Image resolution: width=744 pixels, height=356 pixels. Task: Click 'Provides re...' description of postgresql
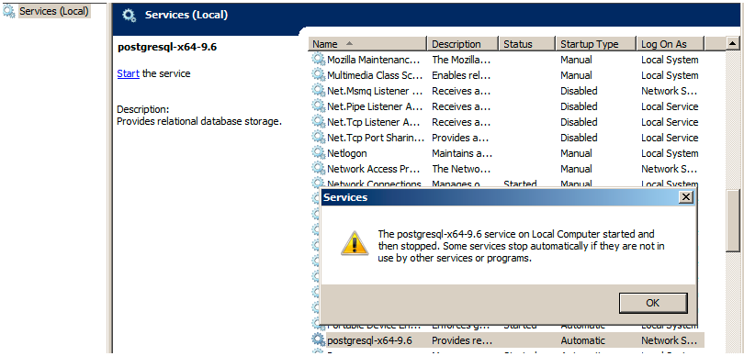click(x=462, y=340)
